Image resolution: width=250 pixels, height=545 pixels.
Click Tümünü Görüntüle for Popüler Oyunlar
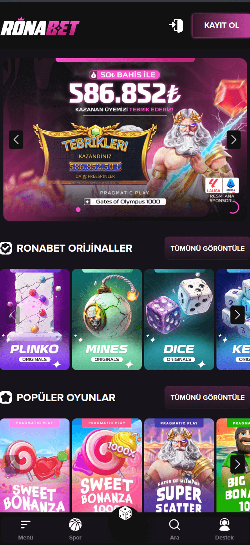pyautogui.click(x=207, y=398)
